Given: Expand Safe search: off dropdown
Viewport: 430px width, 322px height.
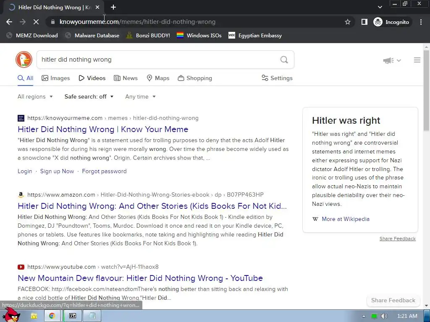Looking at the screenshot, I should tap(89, 97).
